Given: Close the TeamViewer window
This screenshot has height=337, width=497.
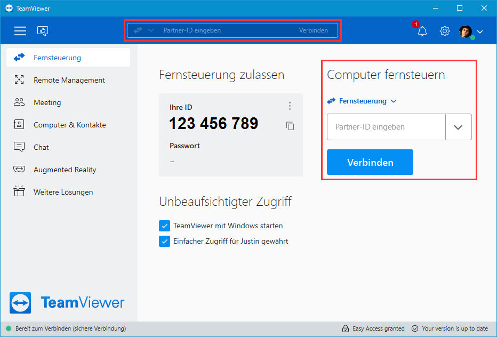Looking at the screenshot, I should (x=484, y=8).
